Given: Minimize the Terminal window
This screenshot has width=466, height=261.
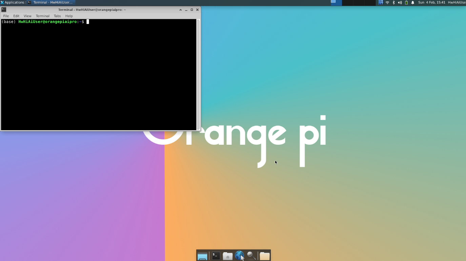Looking at the screenshot, I should point(186,10).
